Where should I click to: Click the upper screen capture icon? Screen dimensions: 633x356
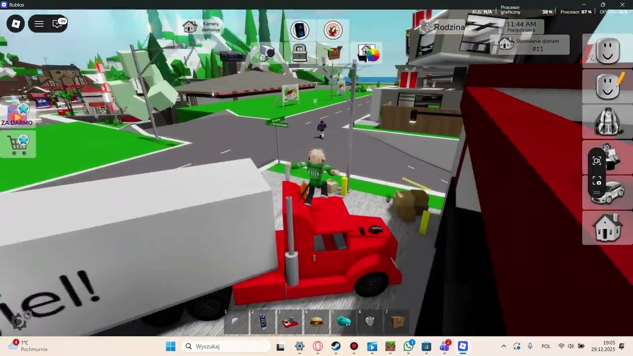click(x=597, y=161)
